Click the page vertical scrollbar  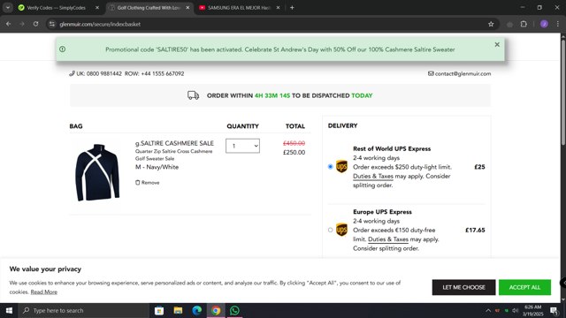pyautogui.click(x=563, y=92)
